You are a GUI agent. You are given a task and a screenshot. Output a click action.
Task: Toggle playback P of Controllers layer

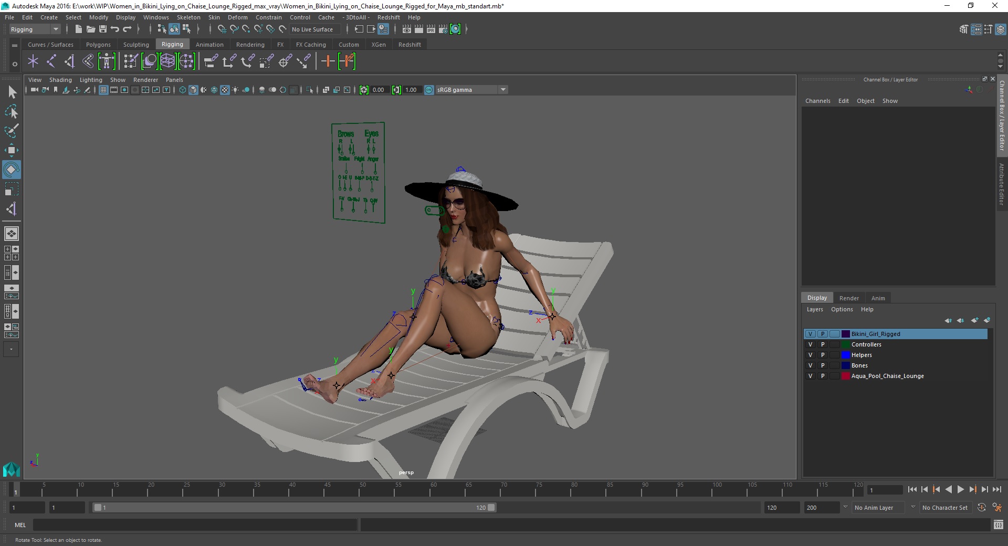click(x=823, y=344)
